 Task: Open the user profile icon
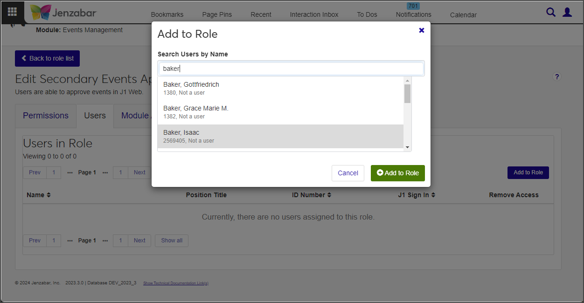567,13
